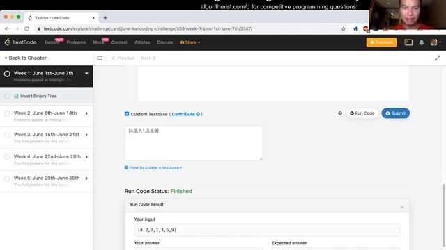
Task: Enter fullscreen with the expand icon
Action: click(x=437, y=58)
